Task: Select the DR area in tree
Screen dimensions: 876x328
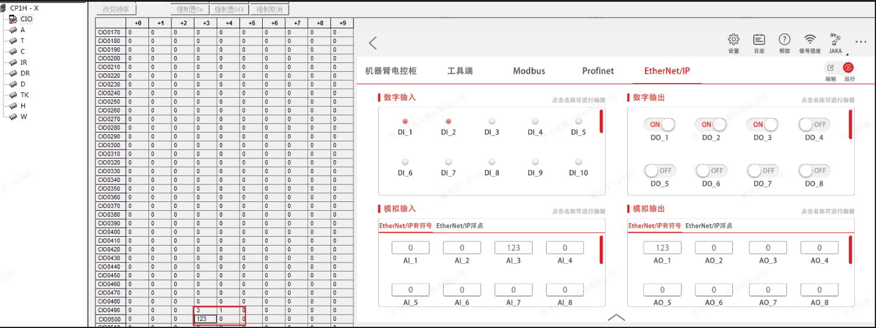Action: (x=25, y=73)
